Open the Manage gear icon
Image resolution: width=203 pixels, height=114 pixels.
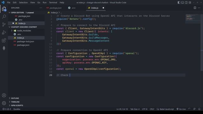4,103
